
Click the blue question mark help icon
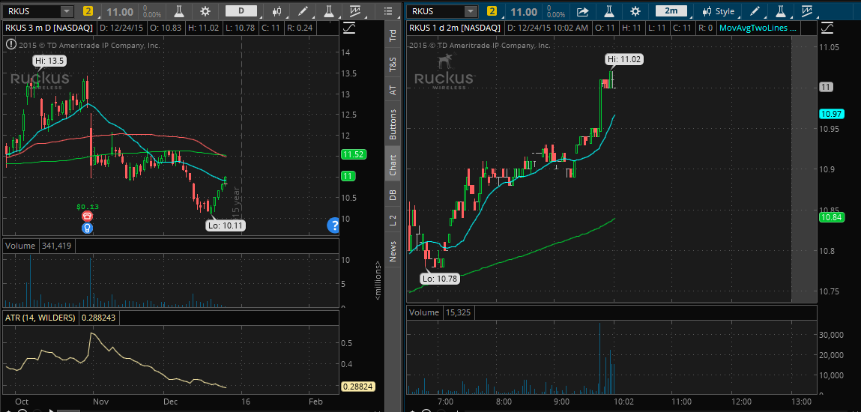coord(333,225)
